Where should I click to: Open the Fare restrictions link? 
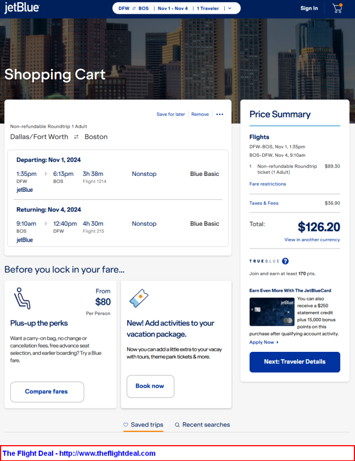pyautogui.click(x=268, y=184)
